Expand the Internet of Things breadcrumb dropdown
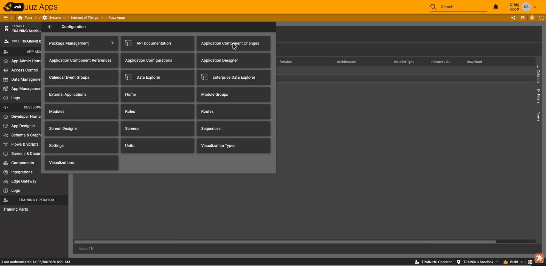 102,18
